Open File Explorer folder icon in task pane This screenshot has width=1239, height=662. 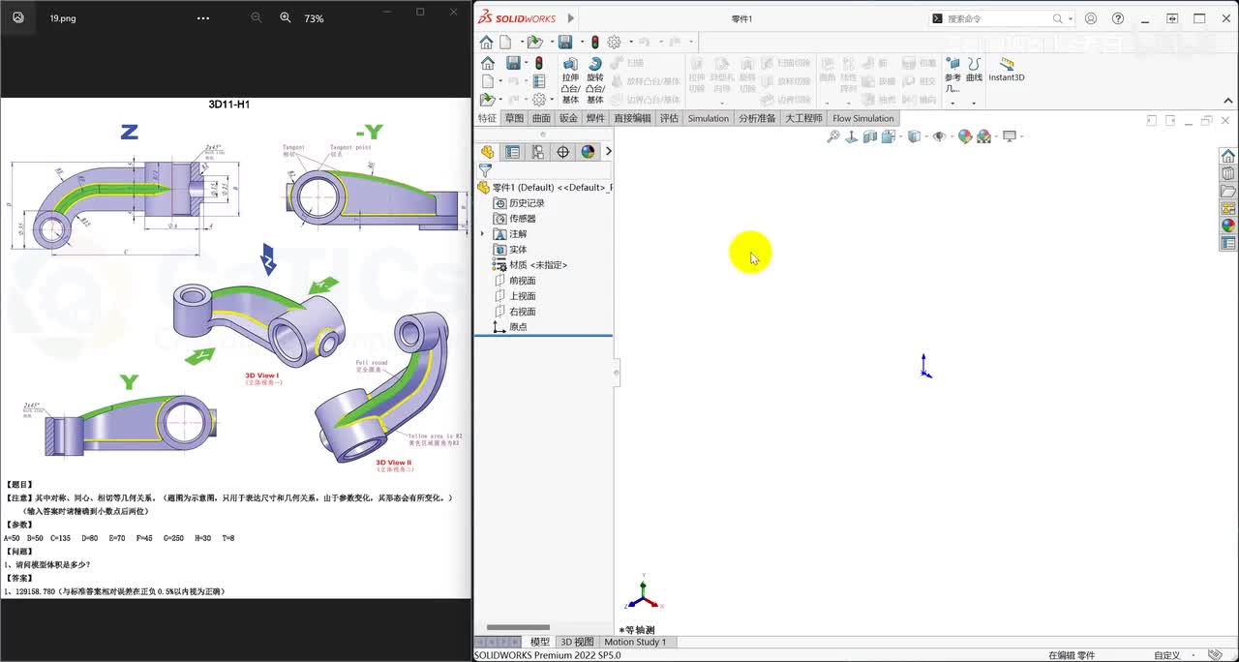coord(1228,191)
